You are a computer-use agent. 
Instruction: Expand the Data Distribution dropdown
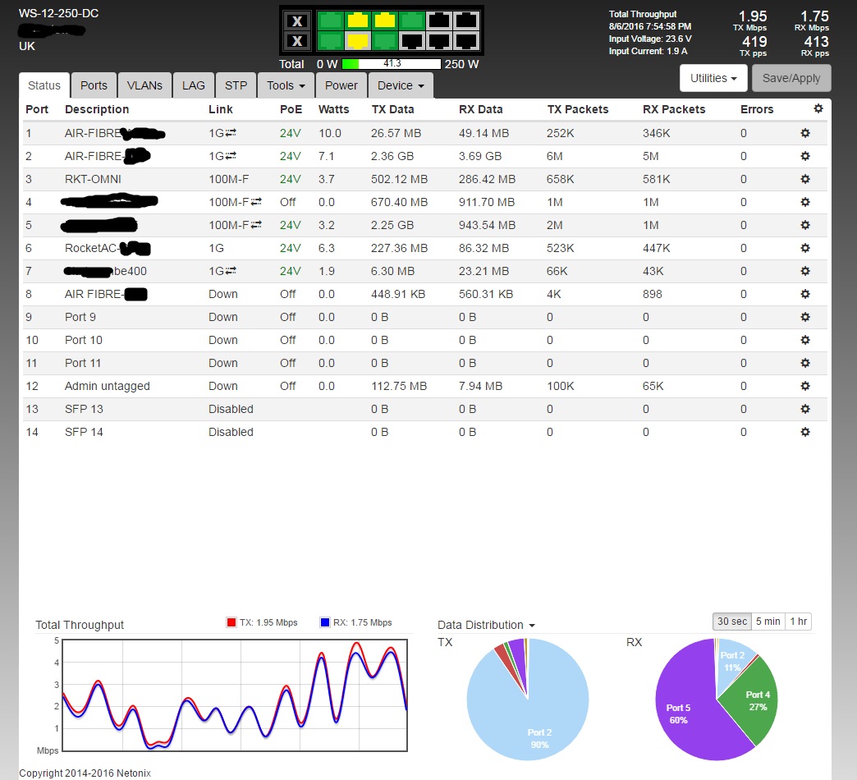[486, 625]
